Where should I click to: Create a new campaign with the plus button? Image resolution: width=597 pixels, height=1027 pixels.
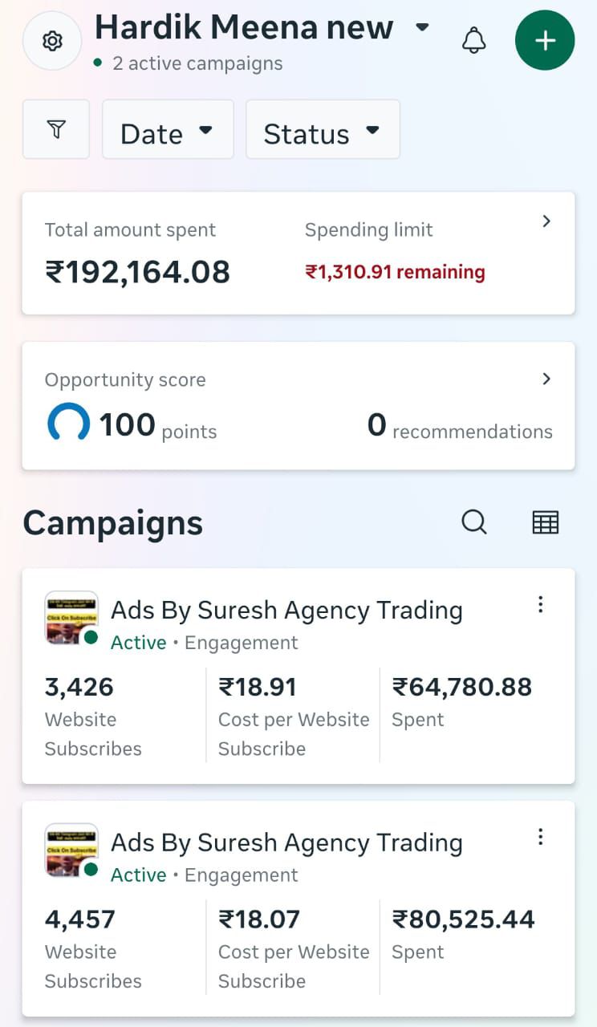[x=545, y=40]
